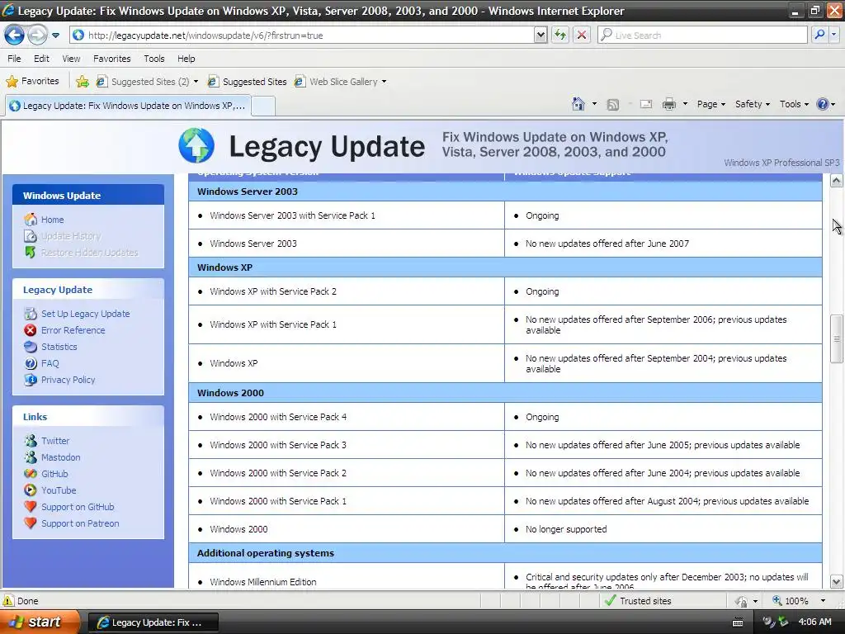Screen dimensions: 845x634
Task: Expand the Home button dropdown arrow
Action: 594,104
